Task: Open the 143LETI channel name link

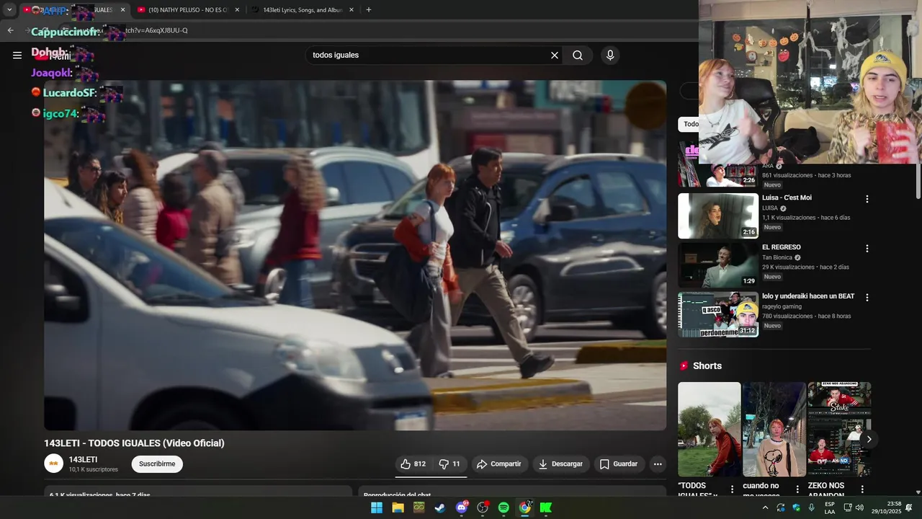Action: (83, 460)
